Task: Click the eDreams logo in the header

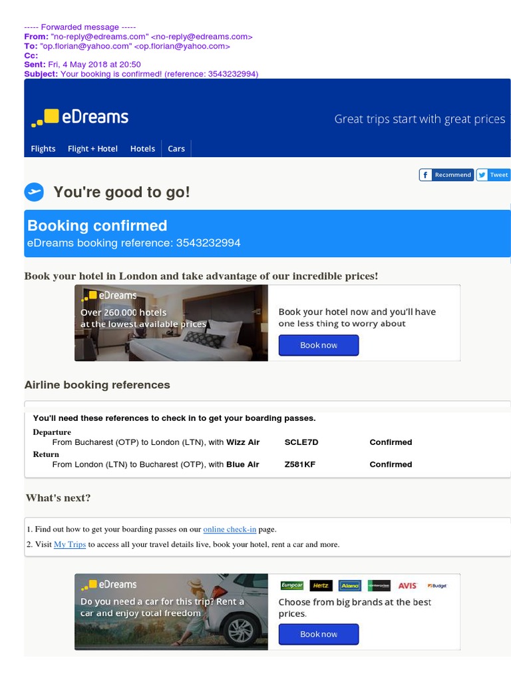Action: click(x=80, y=117)
